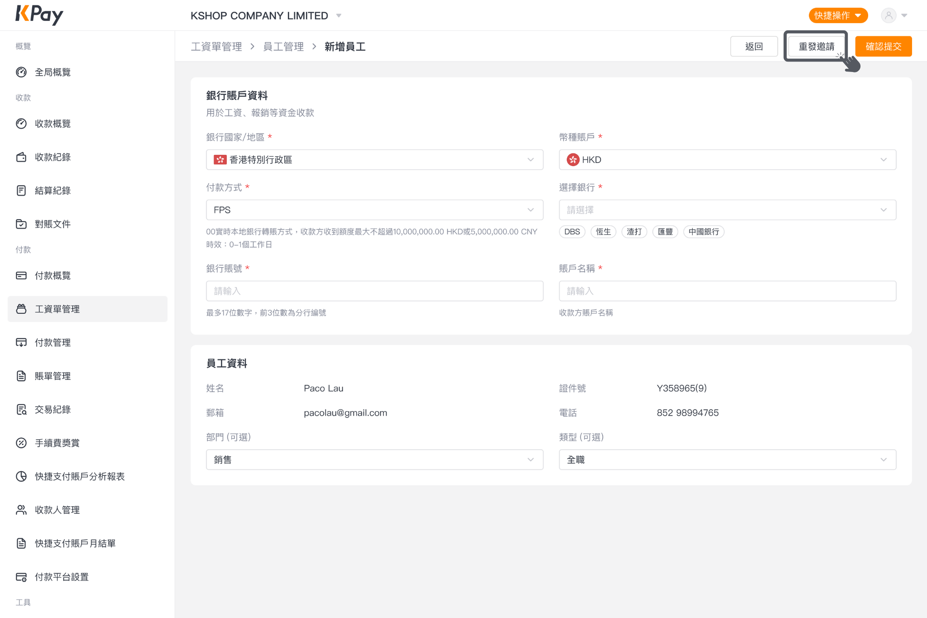Go to 收款紀錄 in the sidebar

(87, 157)
